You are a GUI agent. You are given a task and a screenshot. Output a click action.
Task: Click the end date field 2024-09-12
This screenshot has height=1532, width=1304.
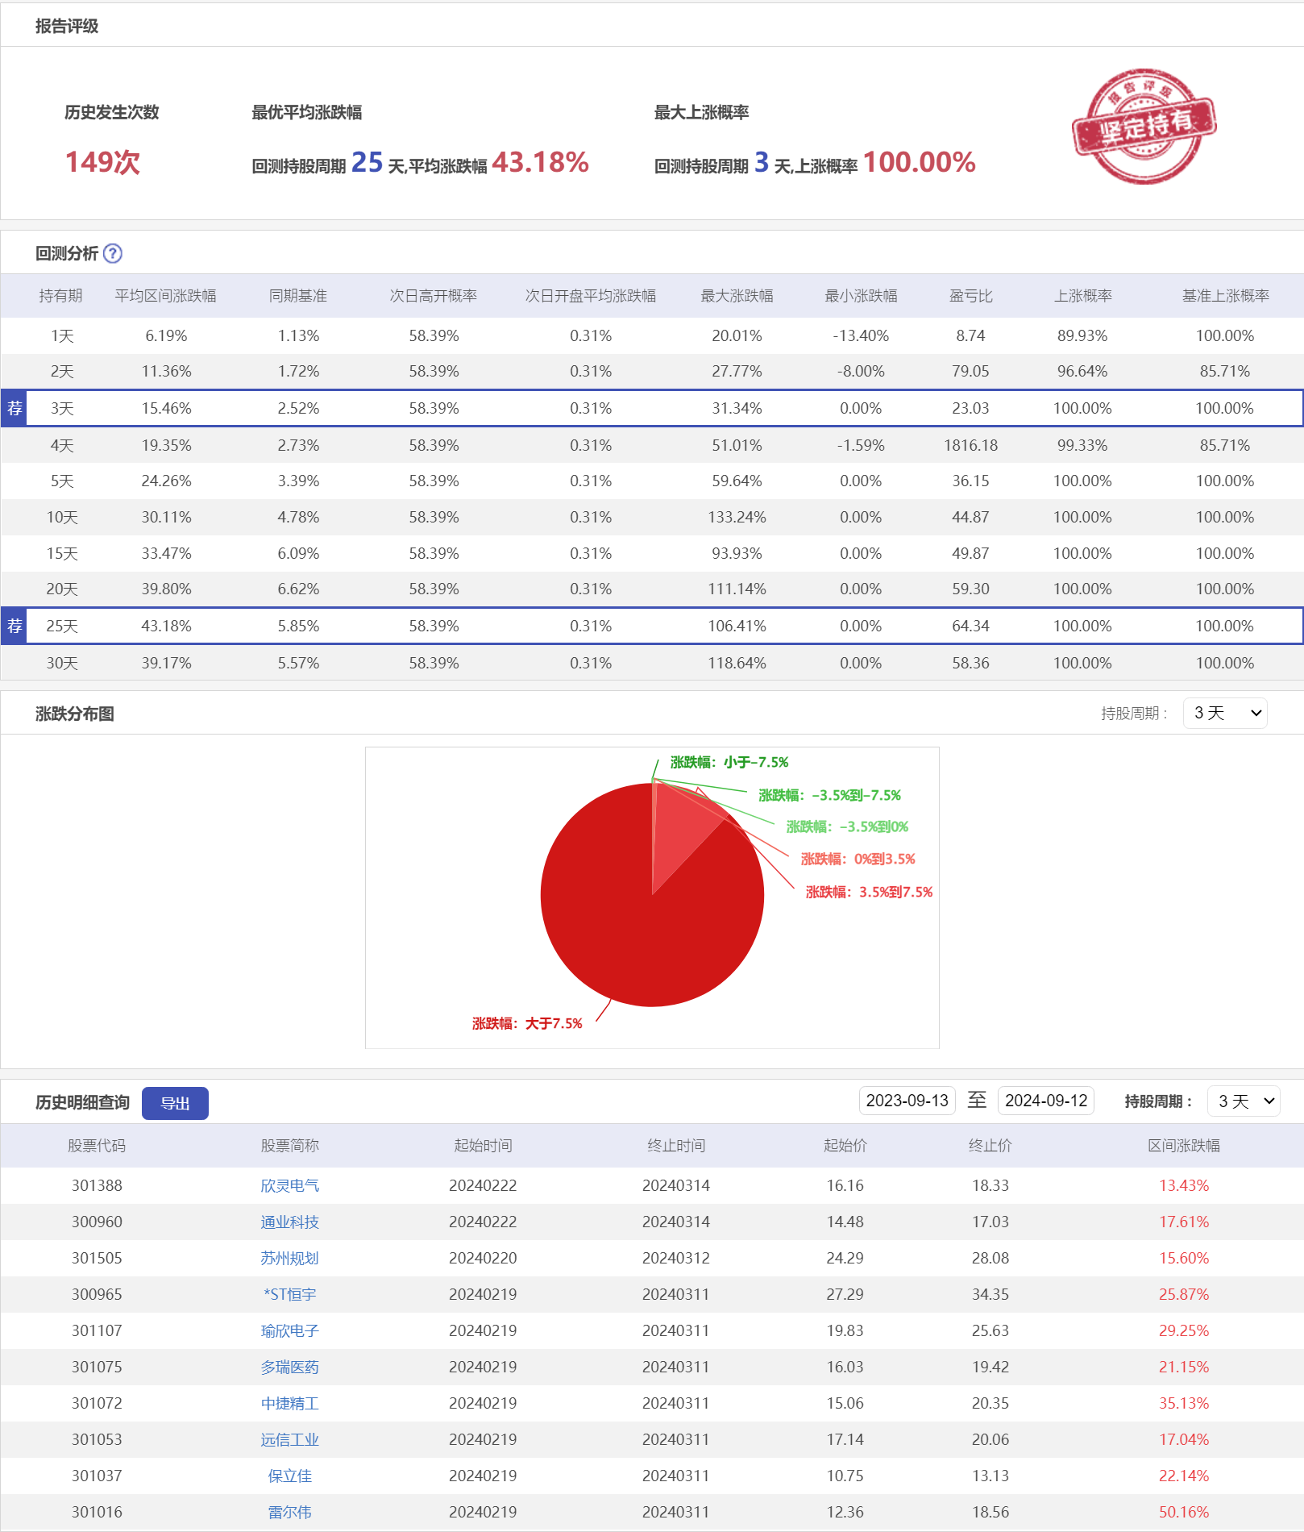[x=1045, y=1101]
